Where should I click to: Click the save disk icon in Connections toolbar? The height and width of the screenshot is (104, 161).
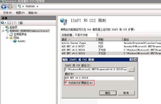pyautogui.click(x=9, y=23)
